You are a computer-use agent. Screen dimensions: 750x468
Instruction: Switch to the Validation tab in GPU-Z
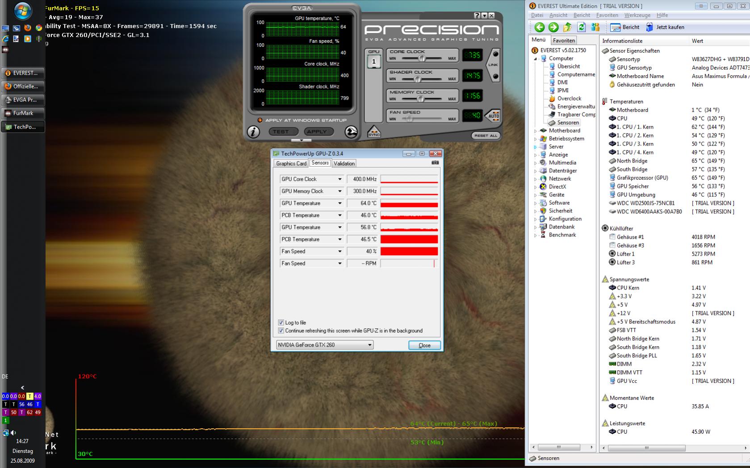pyautogui.click(x=344, y=164)
